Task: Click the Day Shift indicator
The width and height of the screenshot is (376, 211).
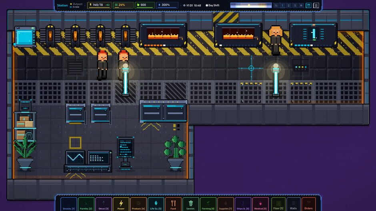Action: tap(212, 5)
